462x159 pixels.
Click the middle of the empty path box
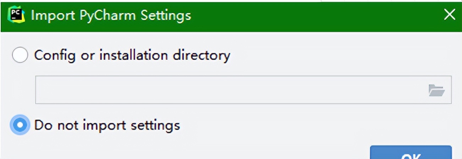[x=231, y=90]
